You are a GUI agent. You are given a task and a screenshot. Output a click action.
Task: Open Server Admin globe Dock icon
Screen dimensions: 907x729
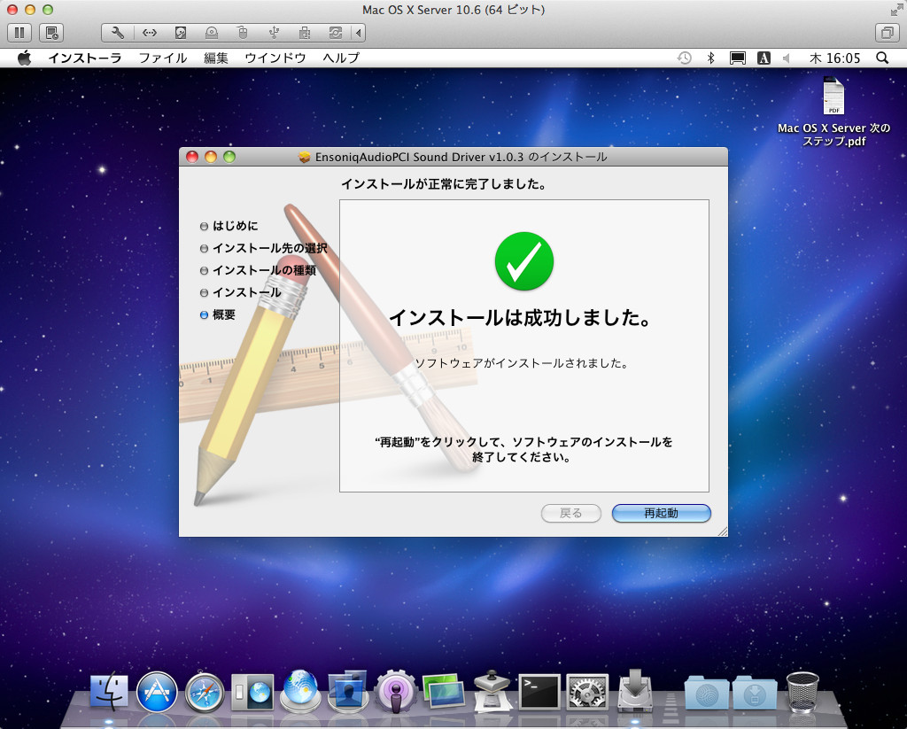tap(299, 692)
